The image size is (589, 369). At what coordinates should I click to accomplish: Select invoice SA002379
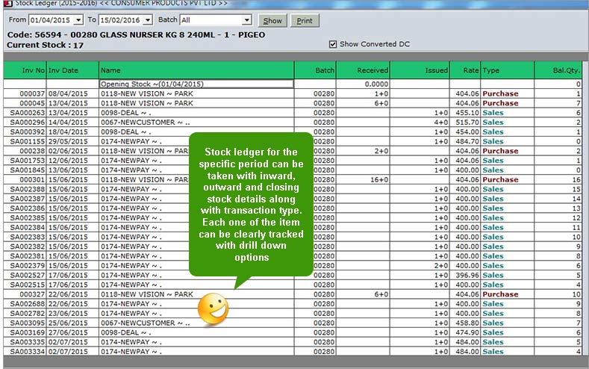pyautogui.click(x=28, y=266)
